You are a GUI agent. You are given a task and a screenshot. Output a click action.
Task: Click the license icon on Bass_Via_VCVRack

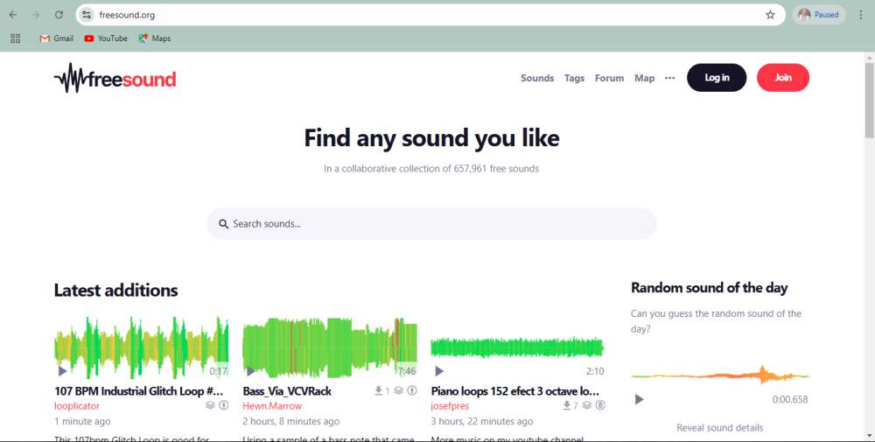412,390
